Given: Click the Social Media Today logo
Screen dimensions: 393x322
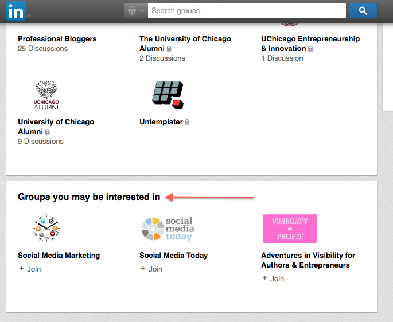Looking at the screenshot, I should tap(168, 229).
